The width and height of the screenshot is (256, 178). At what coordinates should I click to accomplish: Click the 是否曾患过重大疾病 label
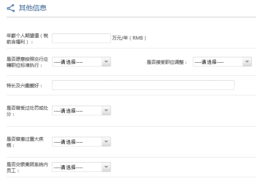click(25, 142)
